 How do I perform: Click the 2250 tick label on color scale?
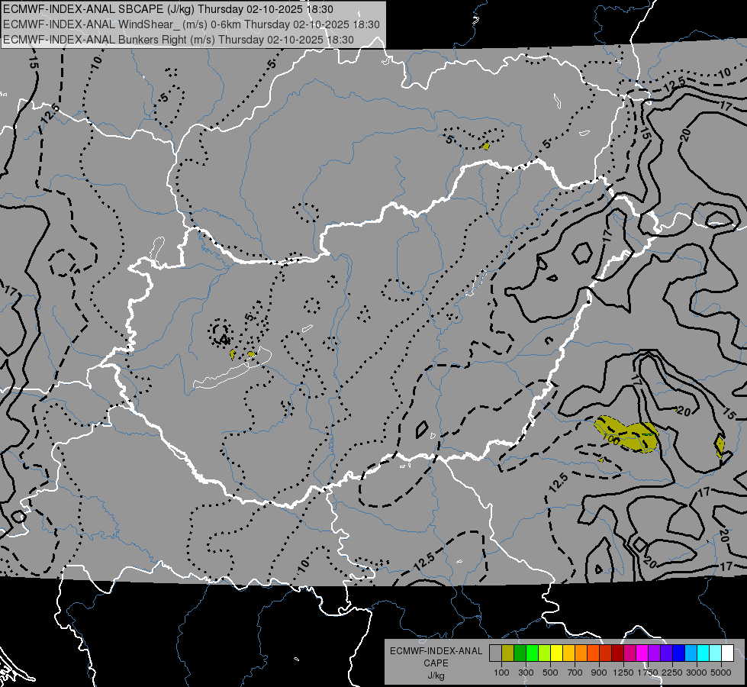(673, 672)
